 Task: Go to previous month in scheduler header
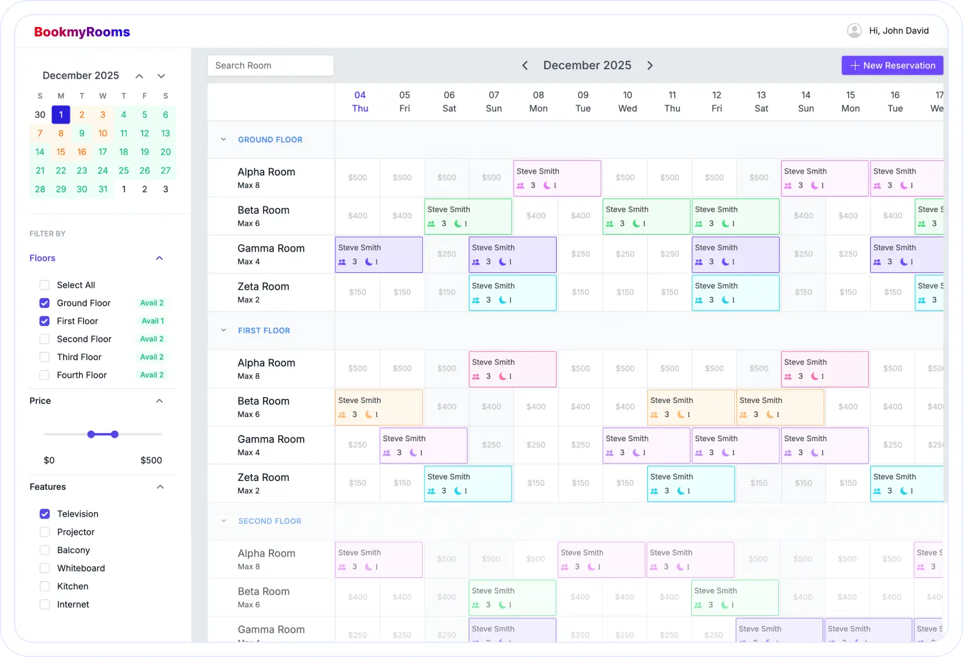point(525,66)
